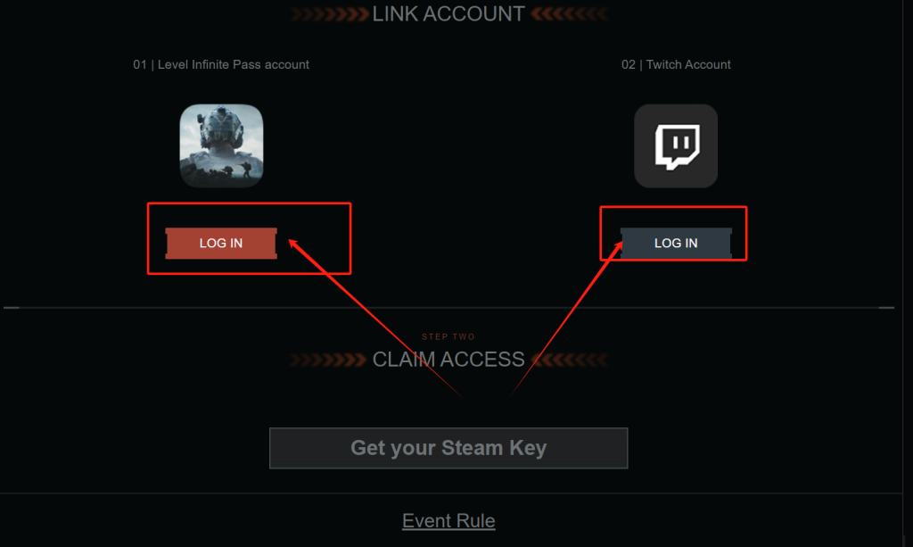
Task: Click the STEP TWO label
Action: (448, 336)
